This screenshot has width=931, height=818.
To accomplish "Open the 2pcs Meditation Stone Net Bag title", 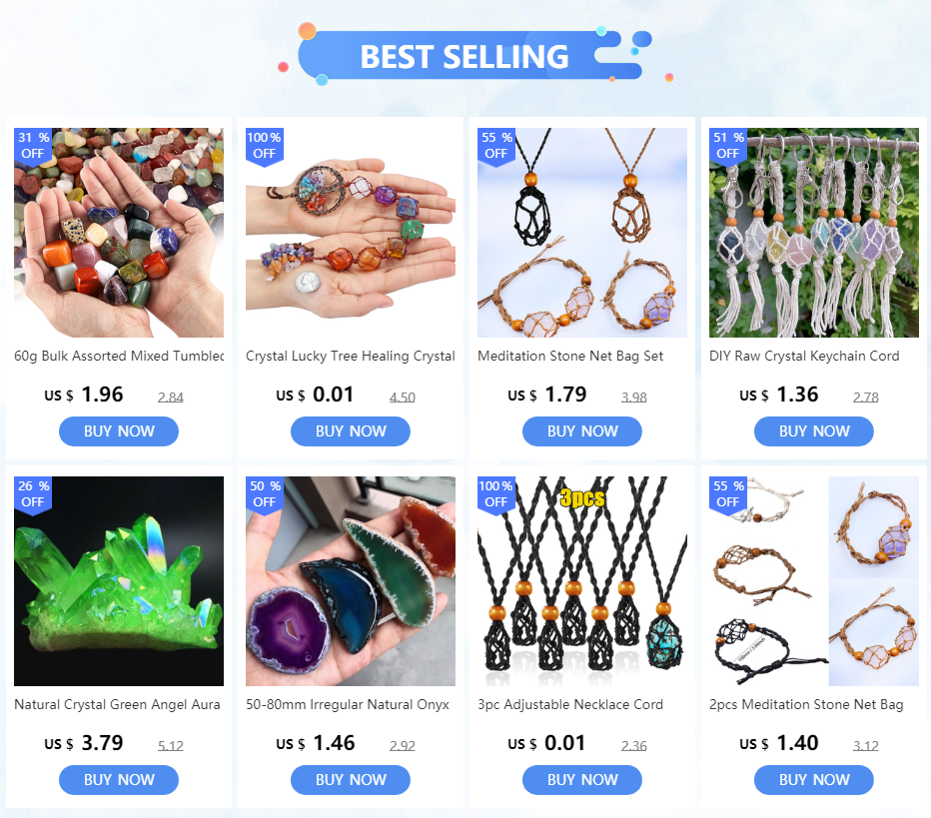I will tap(806, 704).
